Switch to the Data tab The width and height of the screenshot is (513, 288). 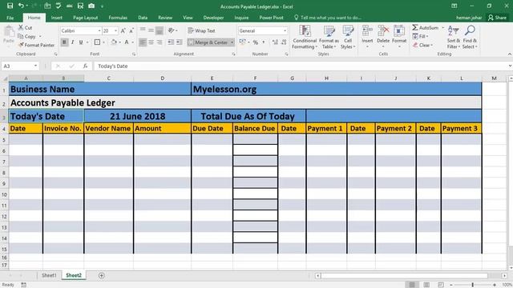[143, 18]
